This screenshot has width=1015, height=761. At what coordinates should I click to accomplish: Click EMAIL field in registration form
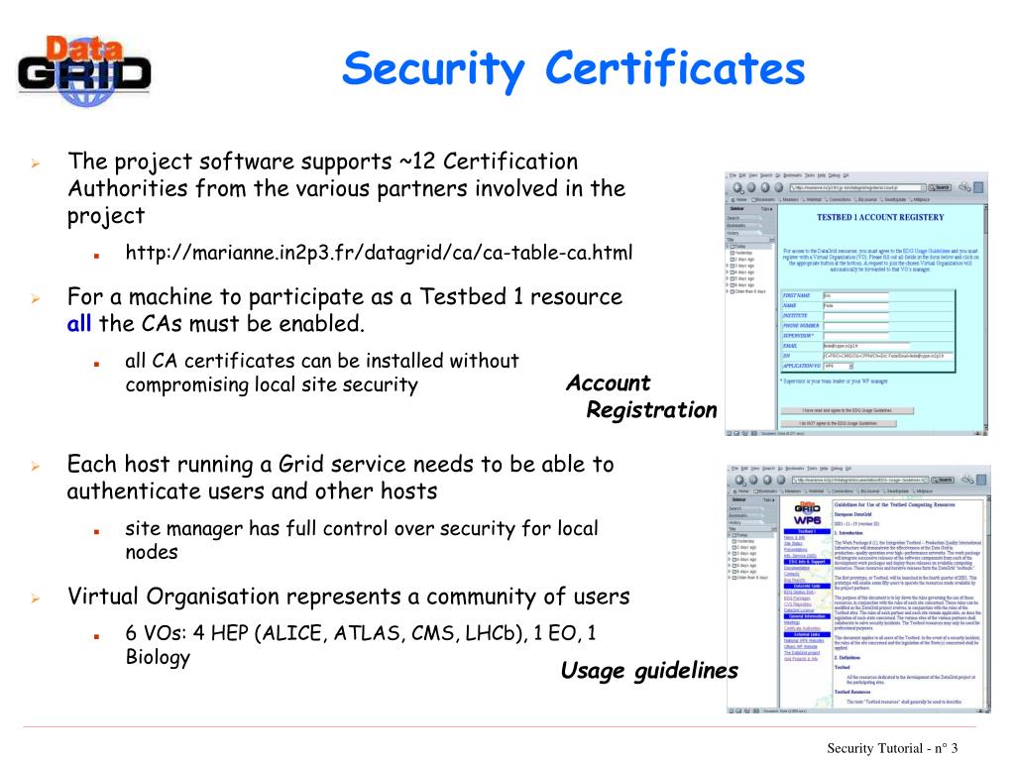[x=866, y=346]
